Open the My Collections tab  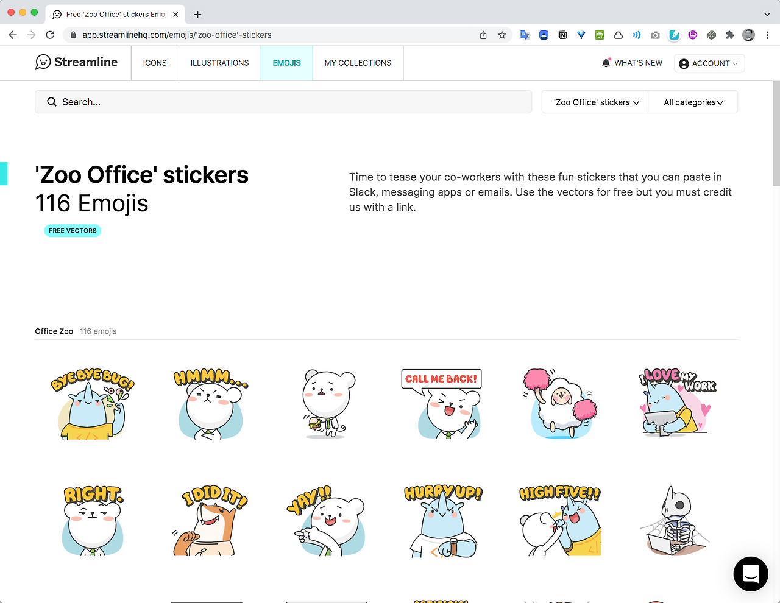358,63
